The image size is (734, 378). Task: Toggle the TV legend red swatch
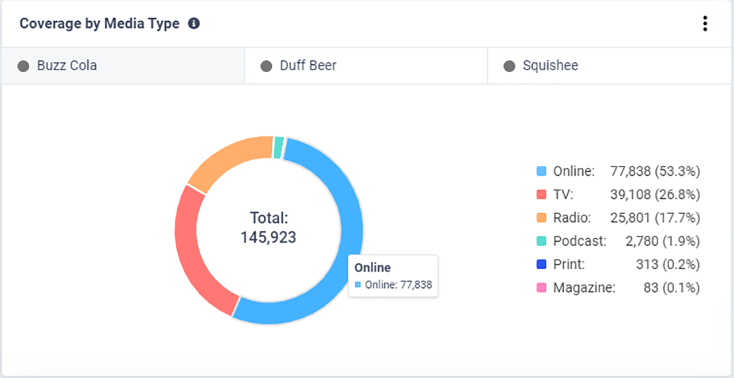541,195
